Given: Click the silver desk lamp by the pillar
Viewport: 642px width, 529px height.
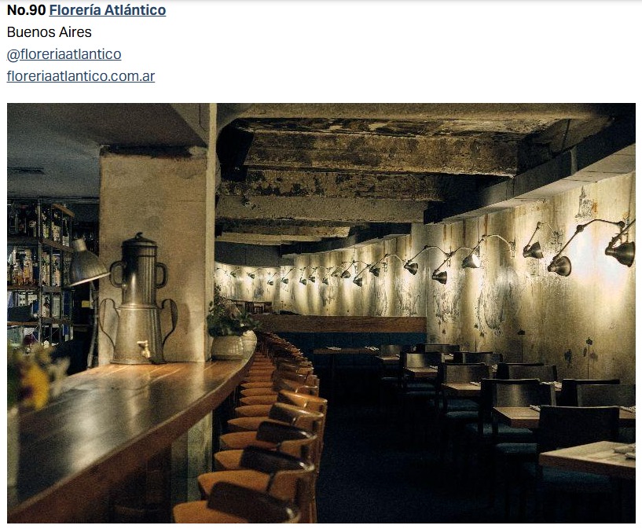Looking at the screenshot, I should [86, 262].
